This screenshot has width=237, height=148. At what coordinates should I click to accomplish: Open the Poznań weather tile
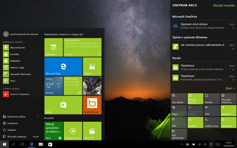54,86
